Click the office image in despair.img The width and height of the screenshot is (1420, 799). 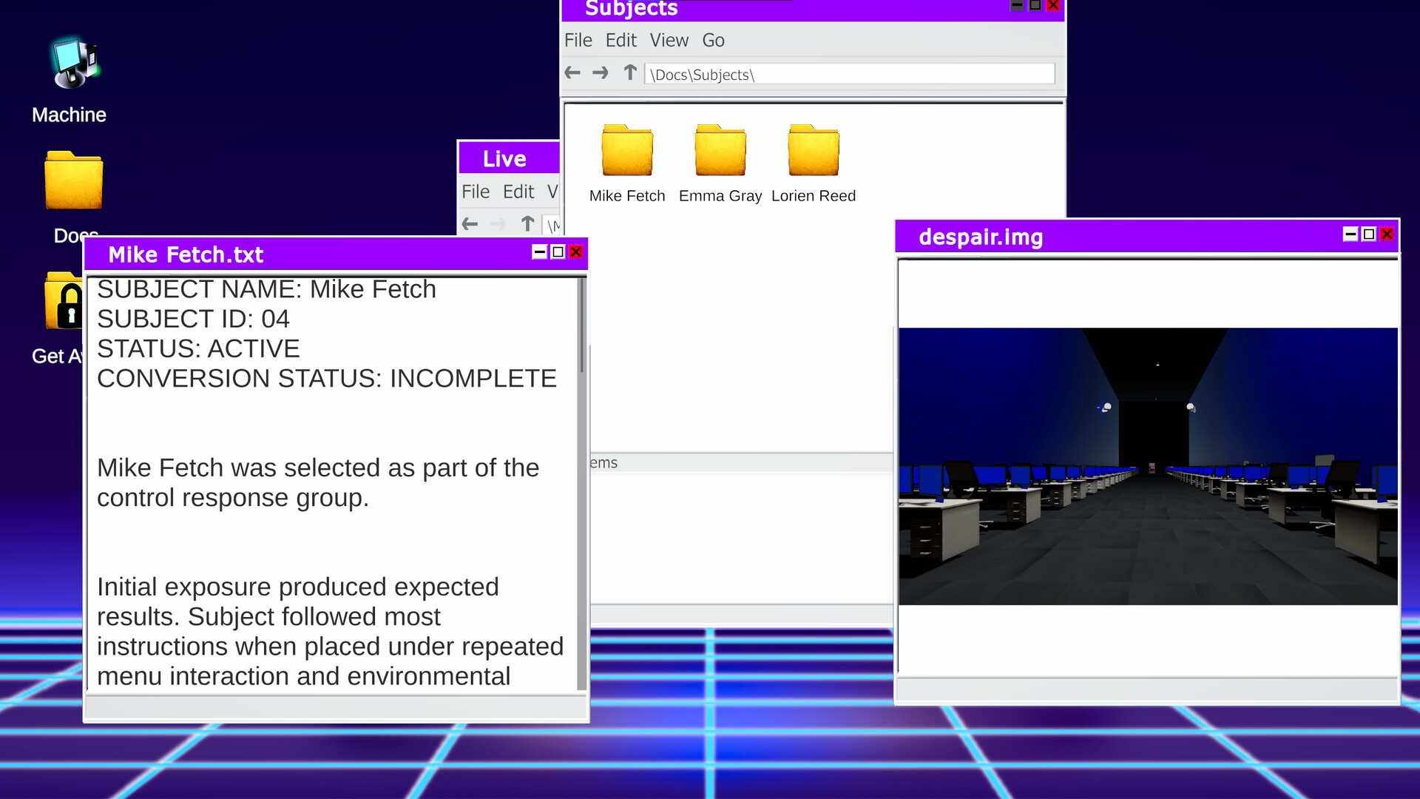click(1148, 466)
